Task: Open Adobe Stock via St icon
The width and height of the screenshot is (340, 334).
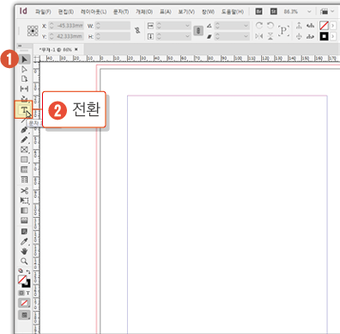Action: pos(274,11)
